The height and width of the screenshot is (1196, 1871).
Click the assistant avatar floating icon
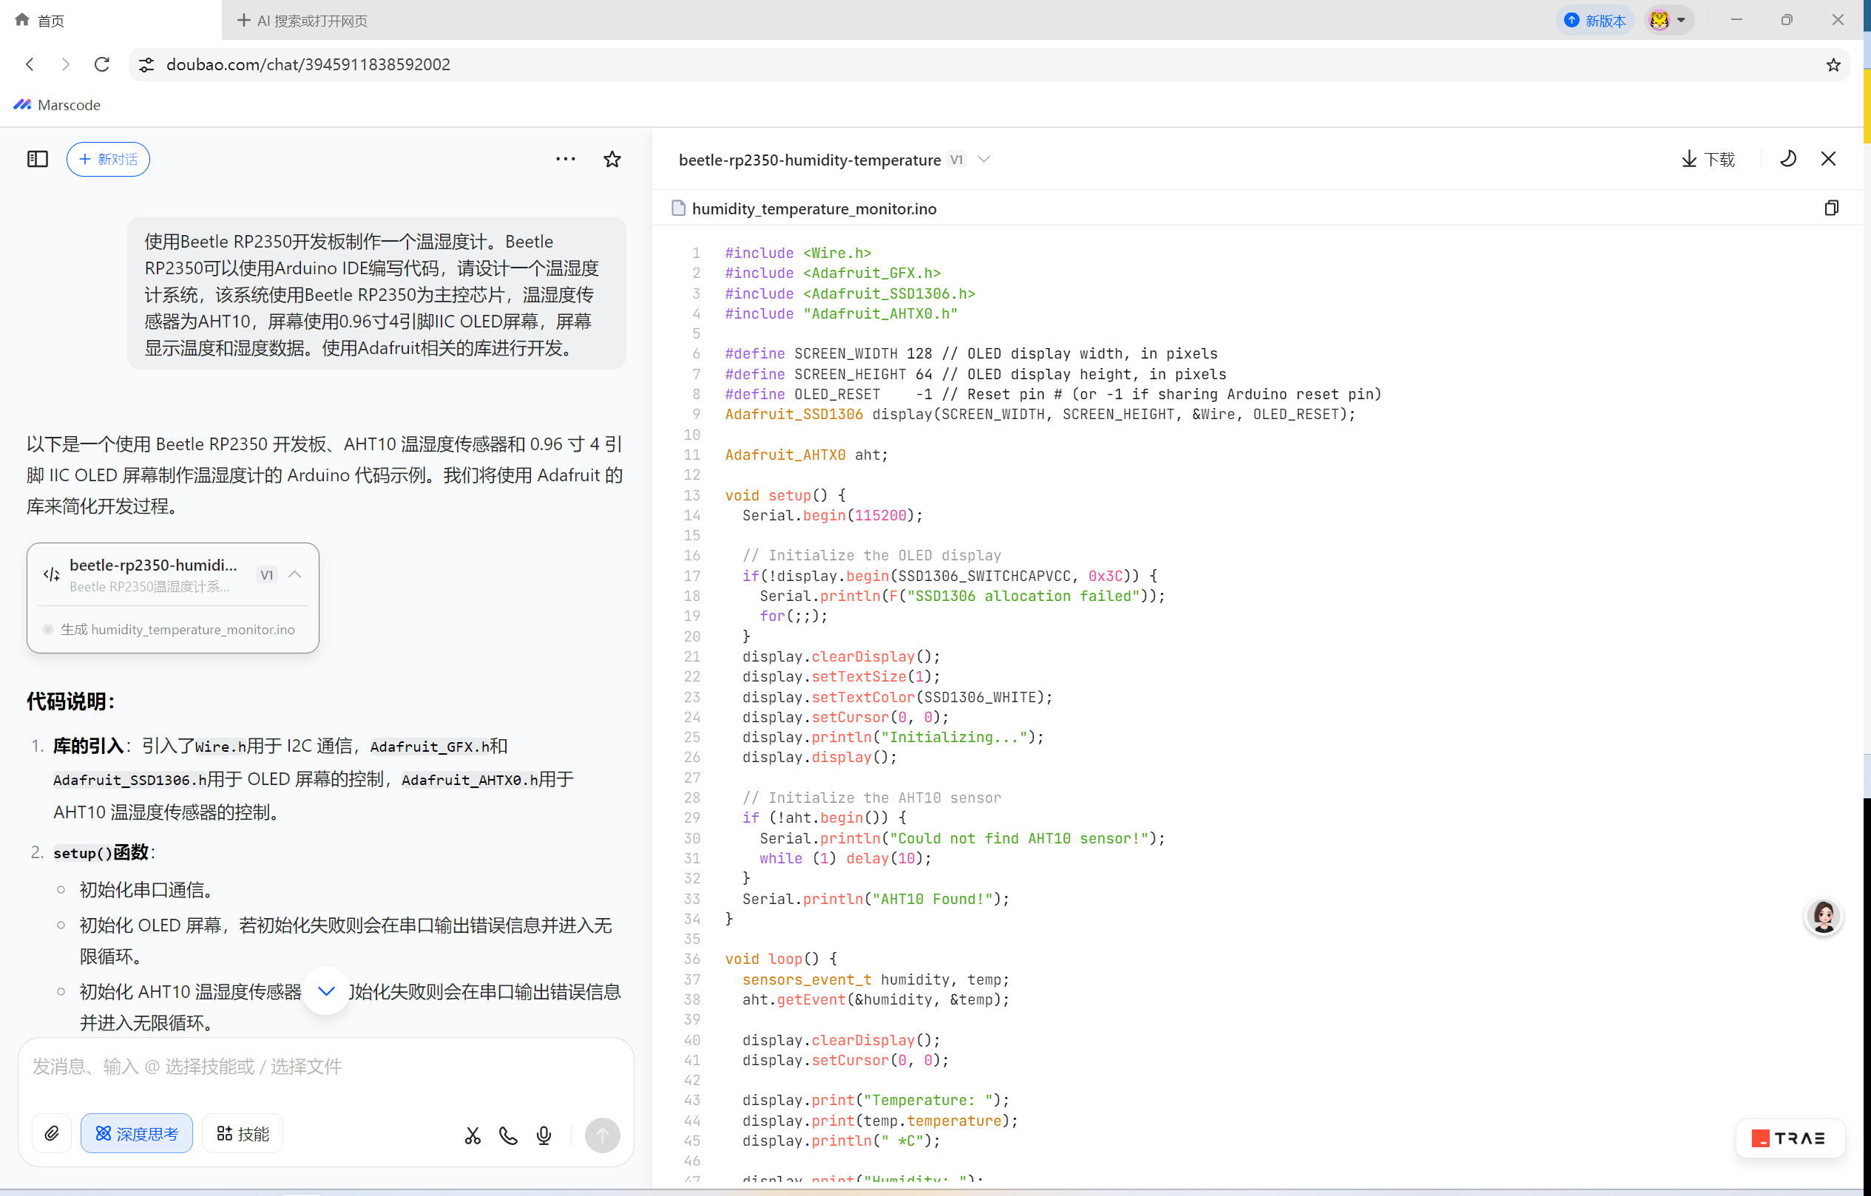1823,917
